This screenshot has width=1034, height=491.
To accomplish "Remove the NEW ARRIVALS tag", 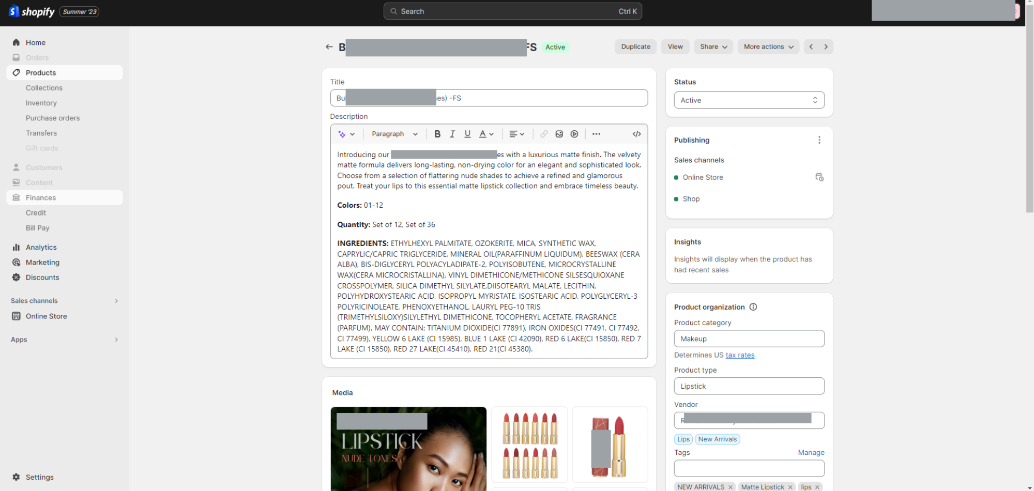I will [x=731, y=487].
